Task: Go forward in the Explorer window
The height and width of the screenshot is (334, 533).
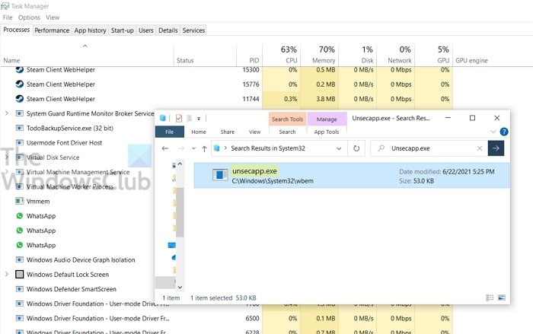Action: click(181, 148)
